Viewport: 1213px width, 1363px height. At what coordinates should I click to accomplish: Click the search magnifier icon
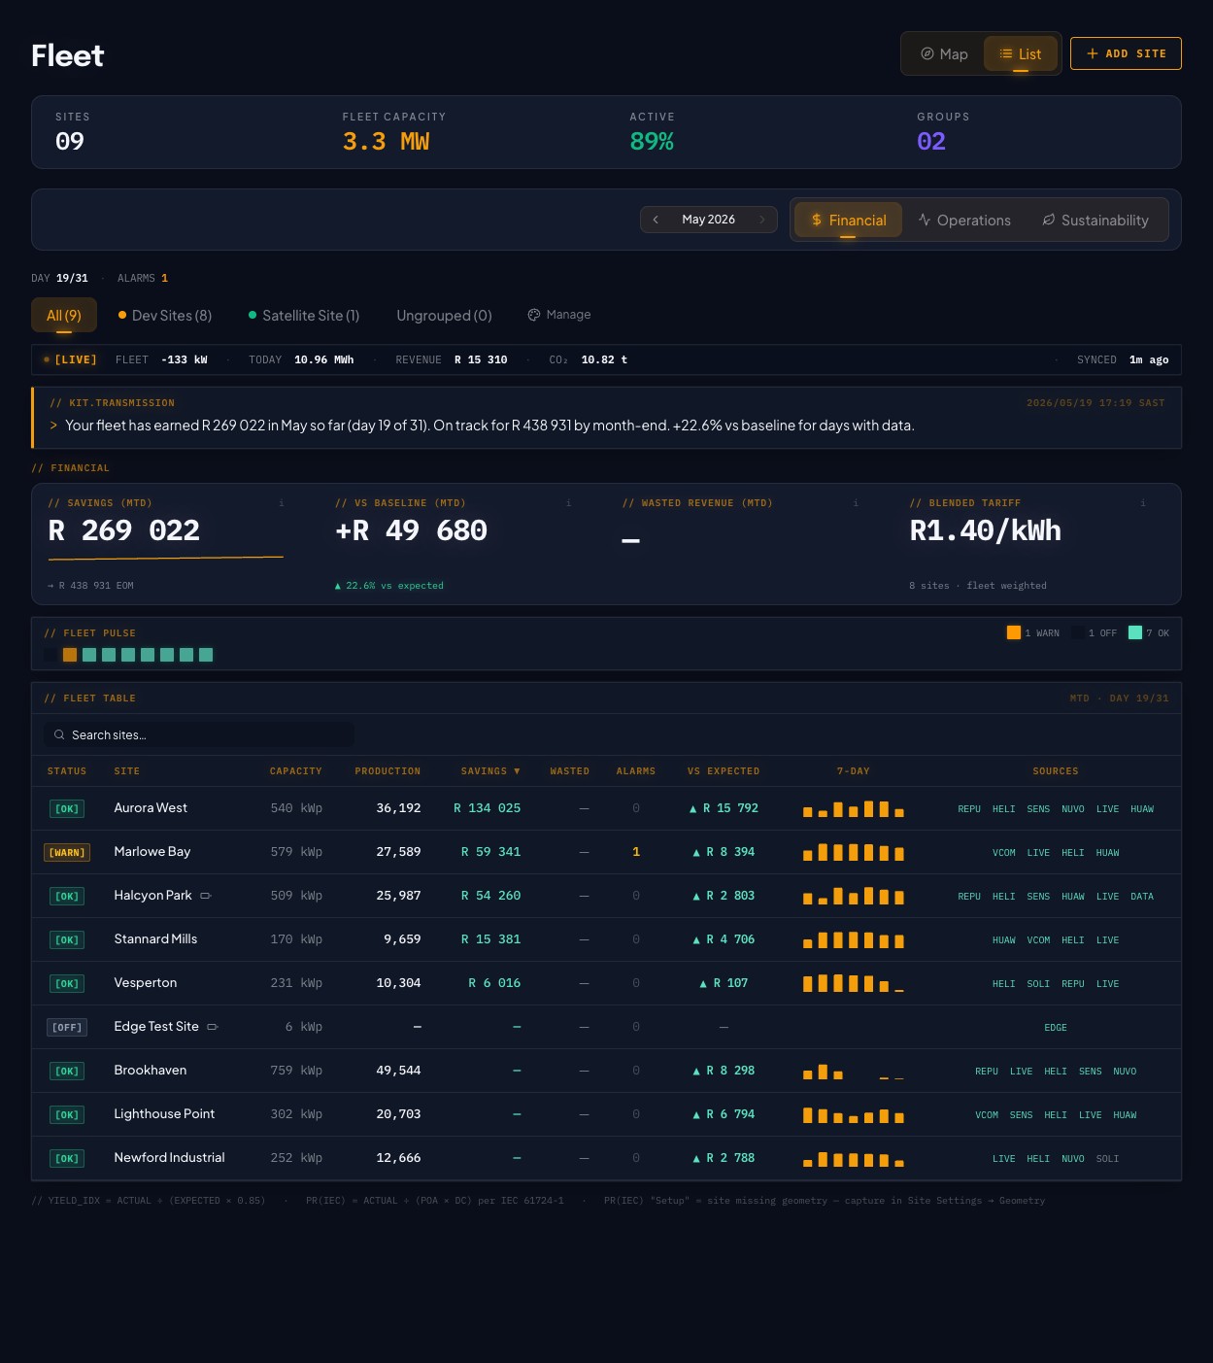coord(59,734)
